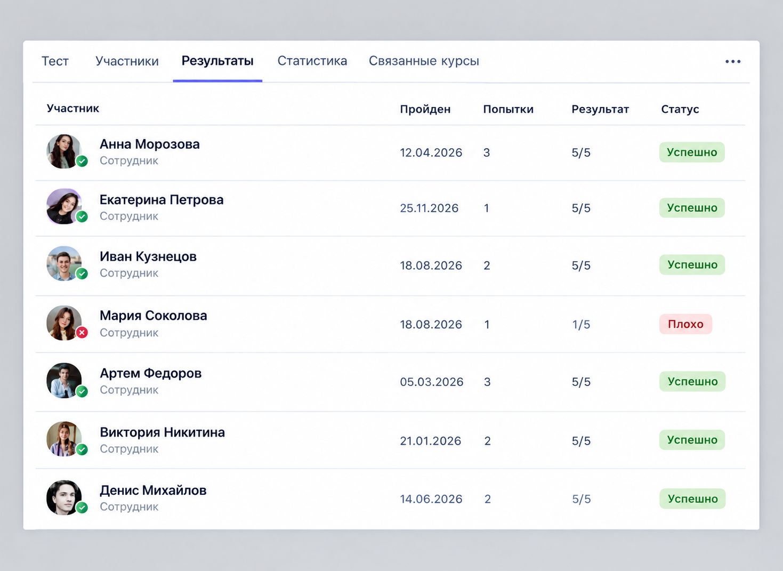
Task: Click Артем Федоров's green check badge
Action: (82, 391)
